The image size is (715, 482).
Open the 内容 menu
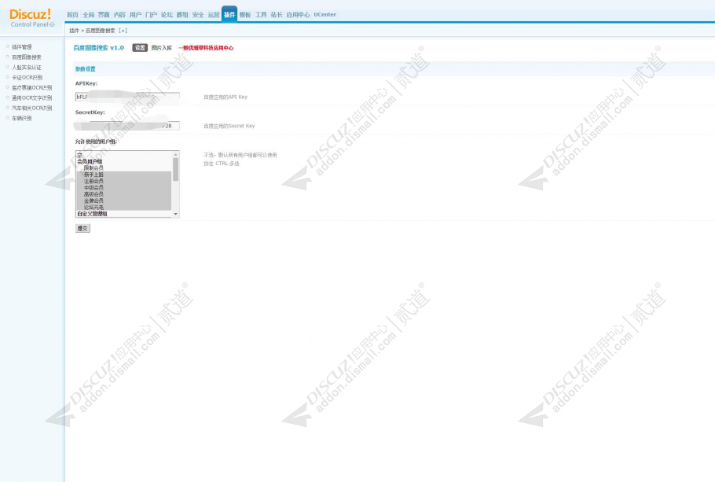[119, 15]
